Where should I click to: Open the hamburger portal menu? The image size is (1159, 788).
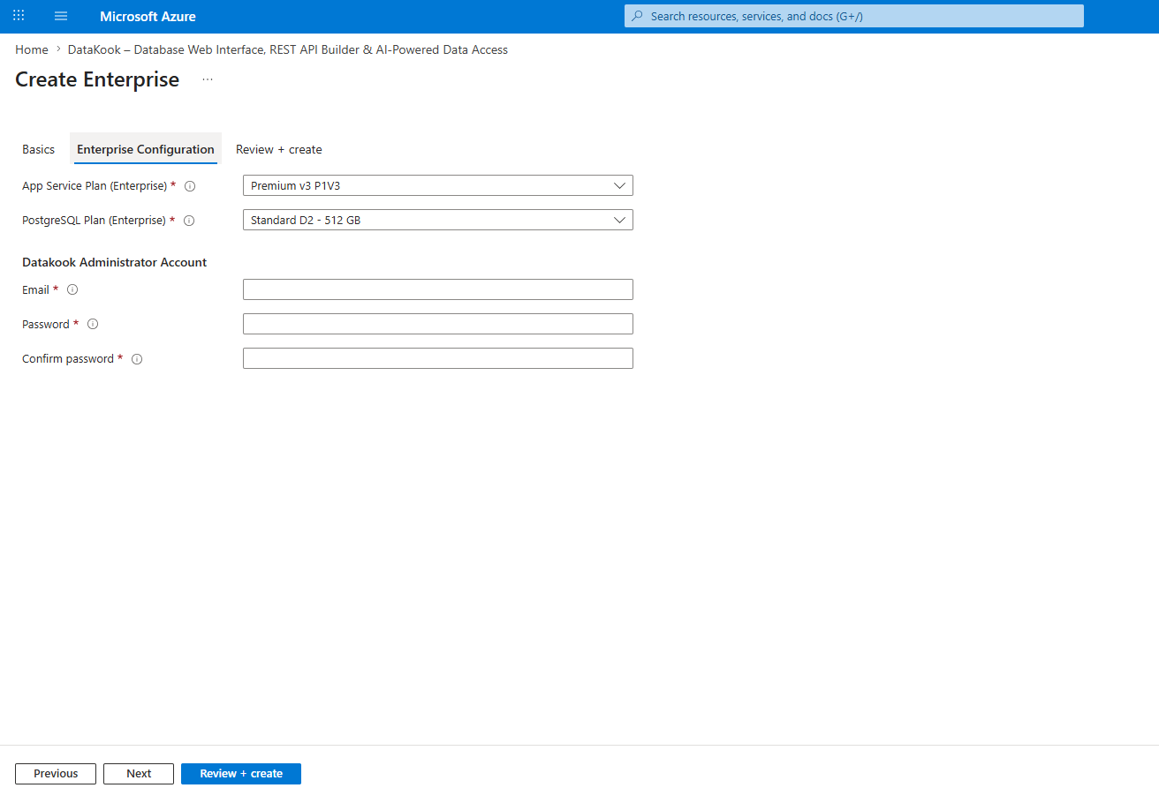pos(61,16)
